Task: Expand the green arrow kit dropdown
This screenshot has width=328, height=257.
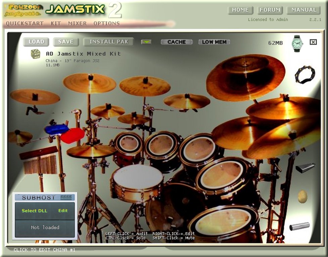Action: pyautogui.click(x=146, y=42)
